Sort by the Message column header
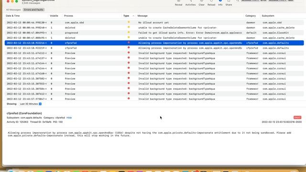Screen dimensions: 306x172 tap(142, 16)
